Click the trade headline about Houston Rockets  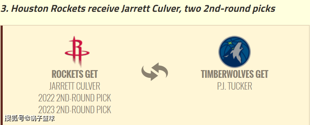tap(138, 9)
